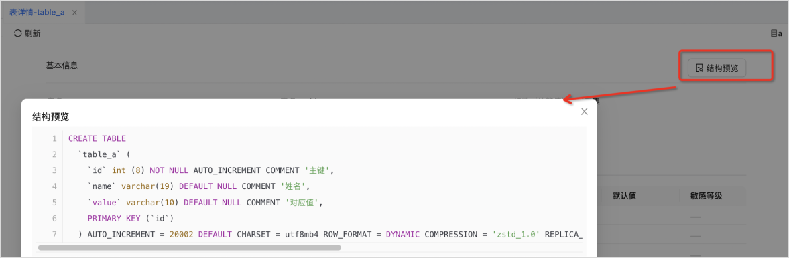Click the '主键' comment string in the code

pos(318,170)
